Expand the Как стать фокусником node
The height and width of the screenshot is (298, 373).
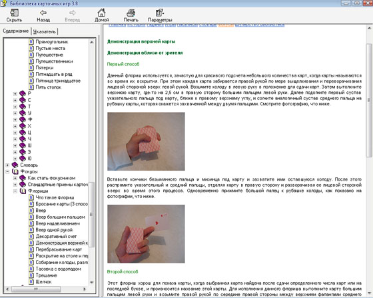(x=15, y=178)
